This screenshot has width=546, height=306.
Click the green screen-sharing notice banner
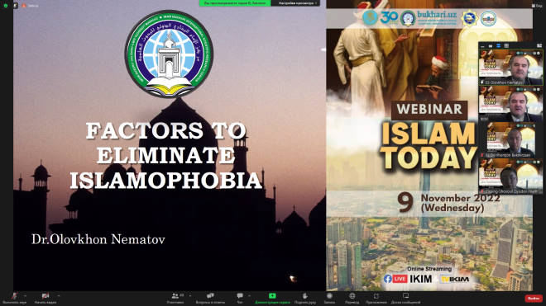[235, 3]
